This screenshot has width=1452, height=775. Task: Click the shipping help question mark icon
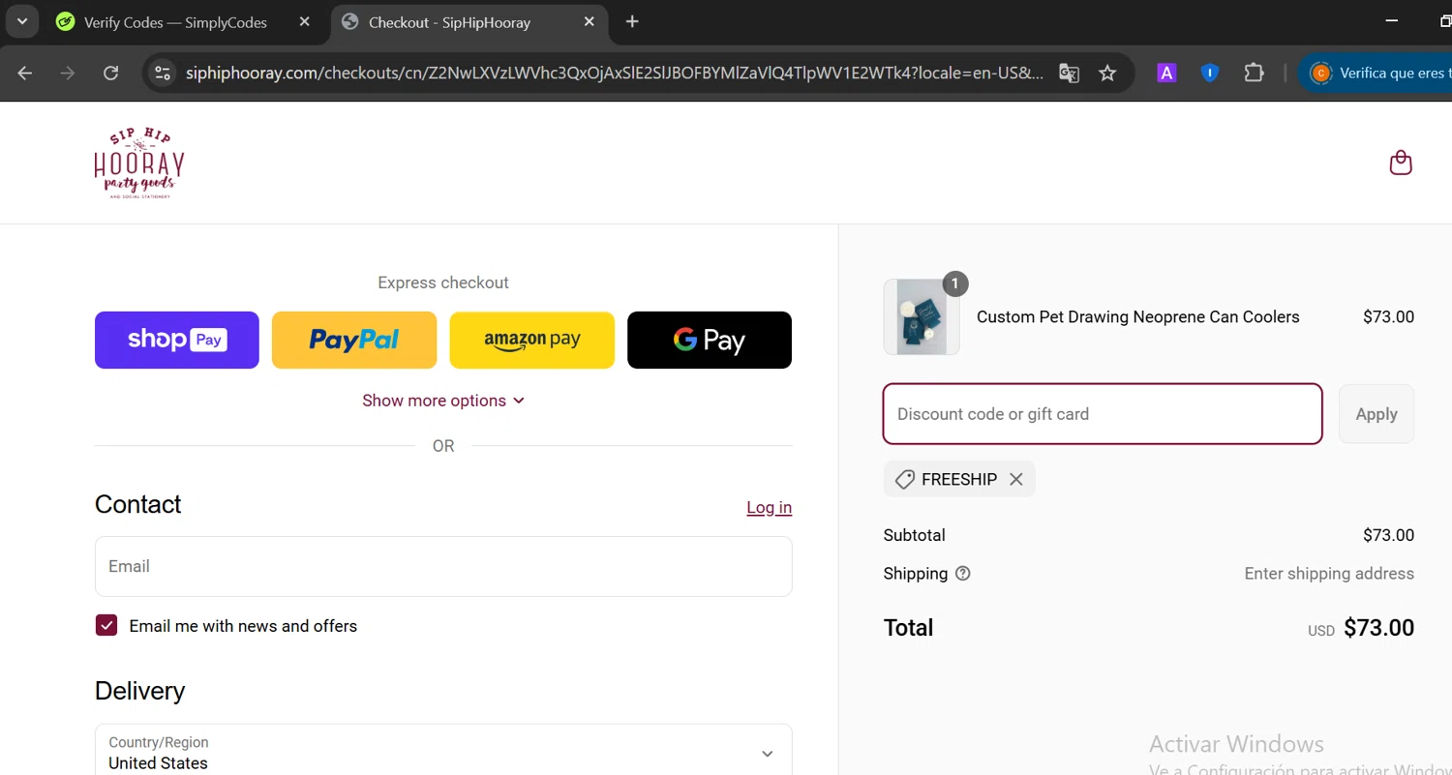coord(962,574)
